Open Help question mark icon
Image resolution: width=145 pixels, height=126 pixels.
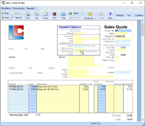[x=110, y=14]
